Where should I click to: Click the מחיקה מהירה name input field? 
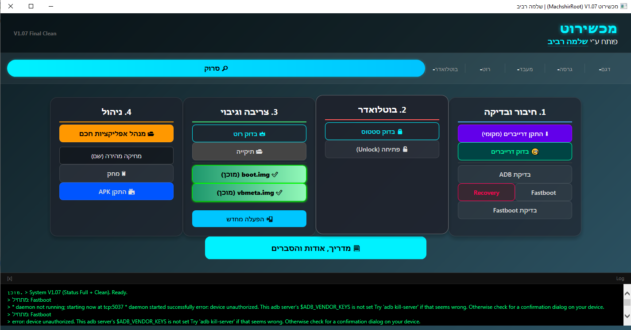pyautogui.click(x=116, y=156)
